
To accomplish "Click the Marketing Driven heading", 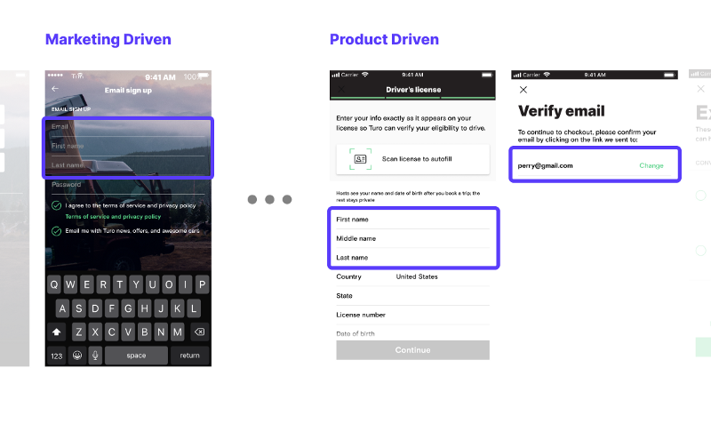I will click(x=108, y=39).
